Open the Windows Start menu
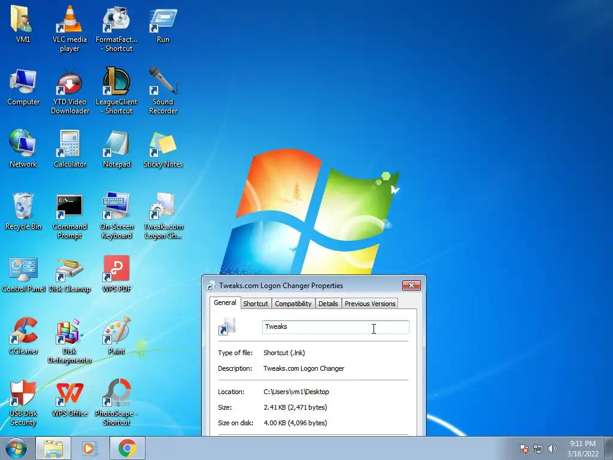The image size is (613, 460). [16, 448]
